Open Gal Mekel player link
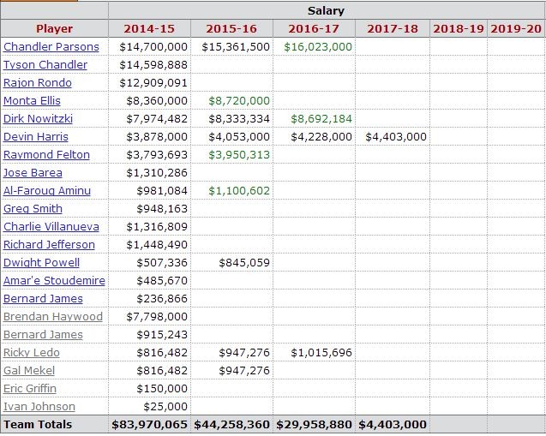 [x=29, y=370]
